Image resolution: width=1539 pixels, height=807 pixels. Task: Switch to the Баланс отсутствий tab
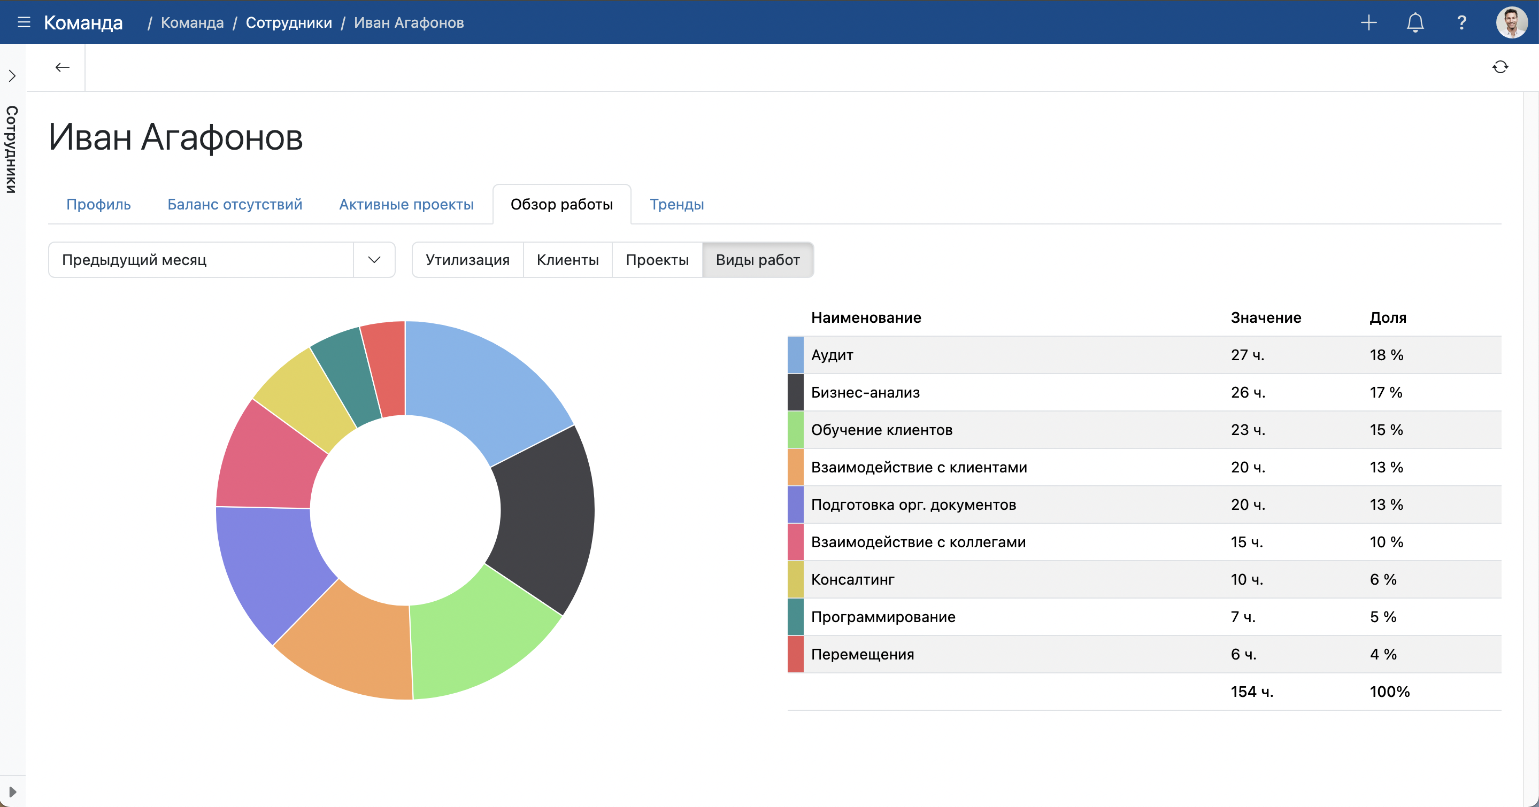pos(235,204)
